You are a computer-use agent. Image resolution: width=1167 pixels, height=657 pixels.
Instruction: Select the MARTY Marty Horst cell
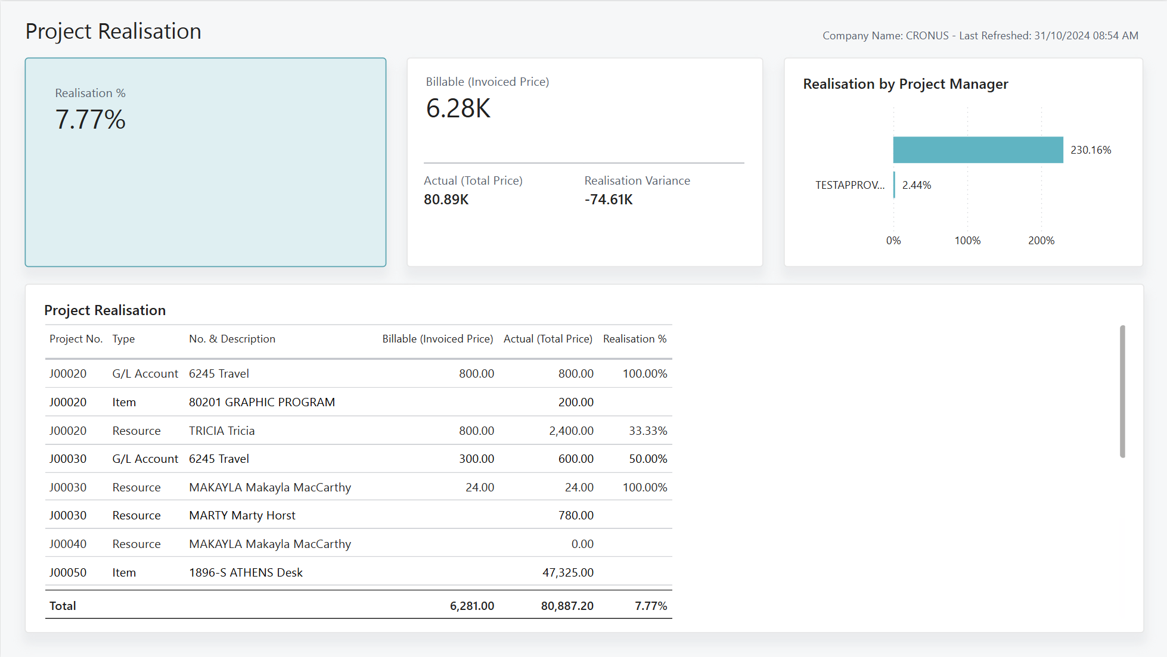[x=242, y=515]
